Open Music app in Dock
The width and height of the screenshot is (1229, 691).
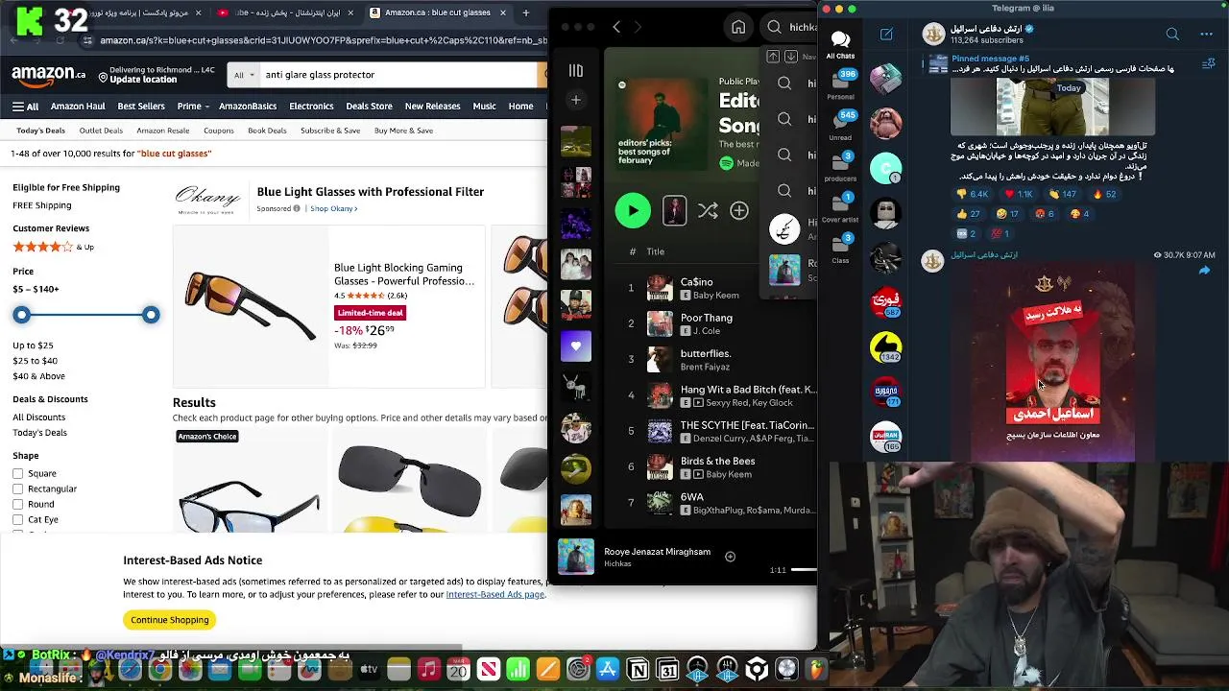tap(429, 670)
